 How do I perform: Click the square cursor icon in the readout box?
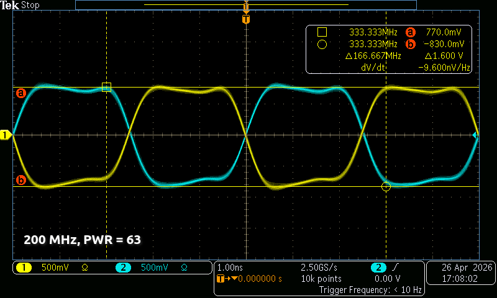pos(322,32)
